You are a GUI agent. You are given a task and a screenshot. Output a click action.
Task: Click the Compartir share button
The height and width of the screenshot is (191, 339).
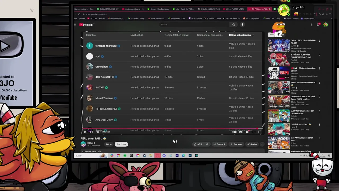pos(219,144)
